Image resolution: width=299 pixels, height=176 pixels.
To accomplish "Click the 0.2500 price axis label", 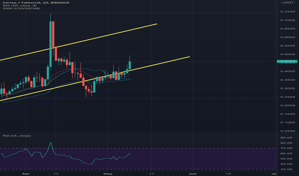I will pos(287,97).
